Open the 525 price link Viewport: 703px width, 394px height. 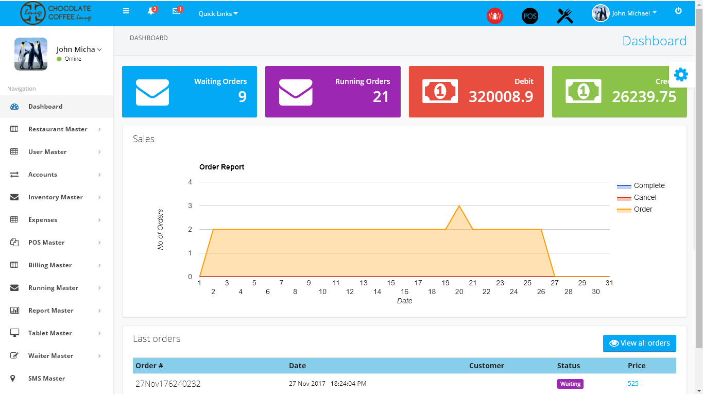[633, 384]
